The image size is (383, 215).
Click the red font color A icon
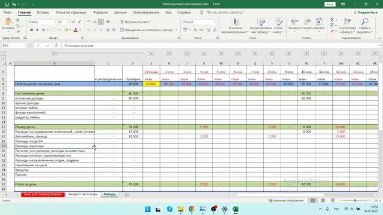[x=75, y=30]
